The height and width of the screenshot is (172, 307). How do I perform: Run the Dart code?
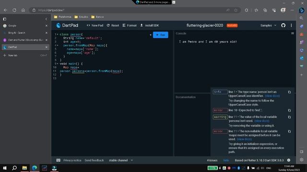[x=160, y=35]
